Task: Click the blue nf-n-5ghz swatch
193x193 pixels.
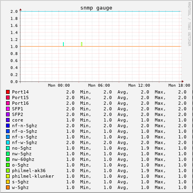Action: (x=8, y=126)
